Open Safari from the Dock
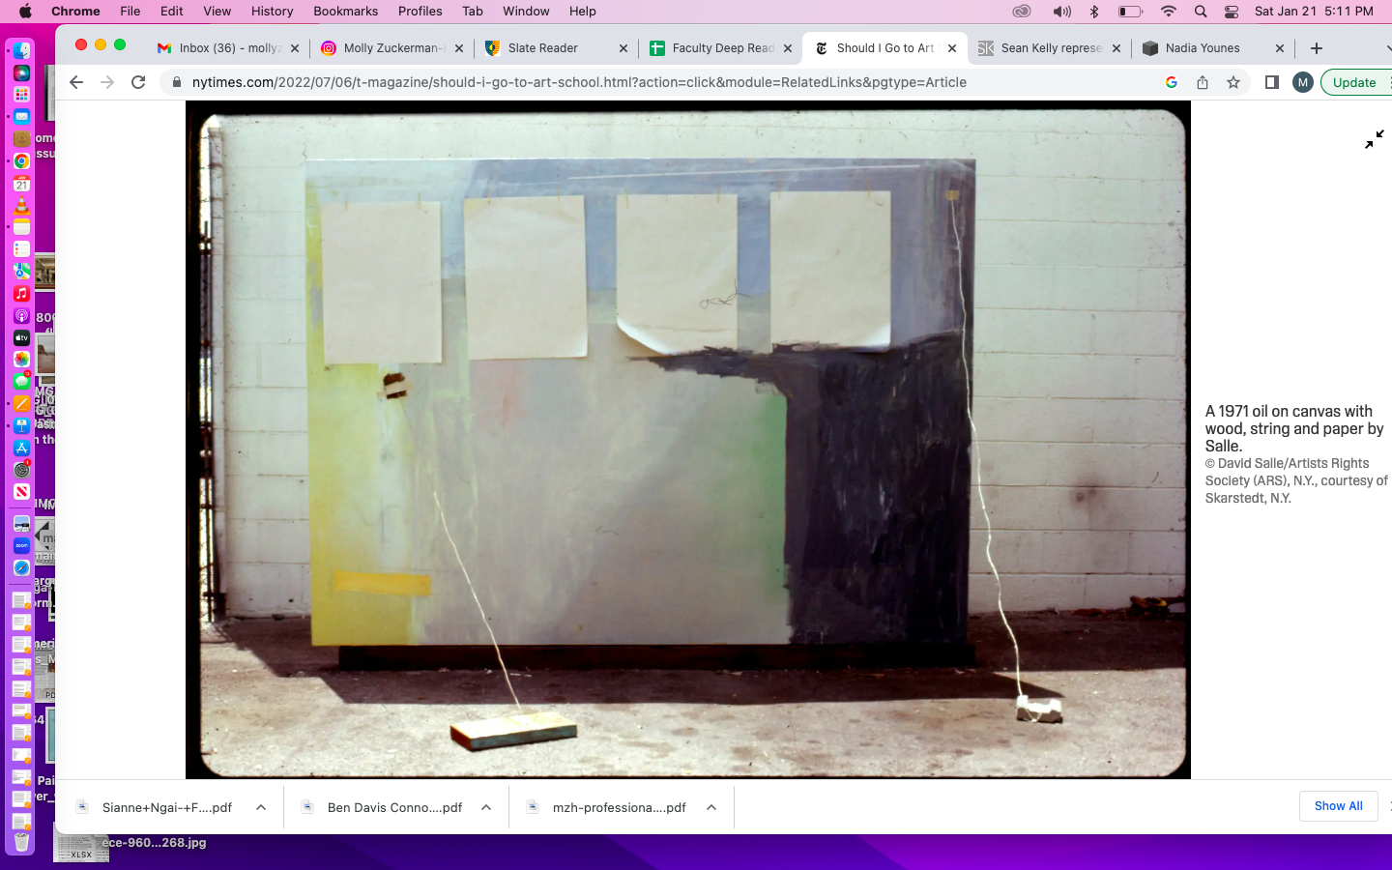Screen dimensions: 1392x870 [x=21, y=567]
